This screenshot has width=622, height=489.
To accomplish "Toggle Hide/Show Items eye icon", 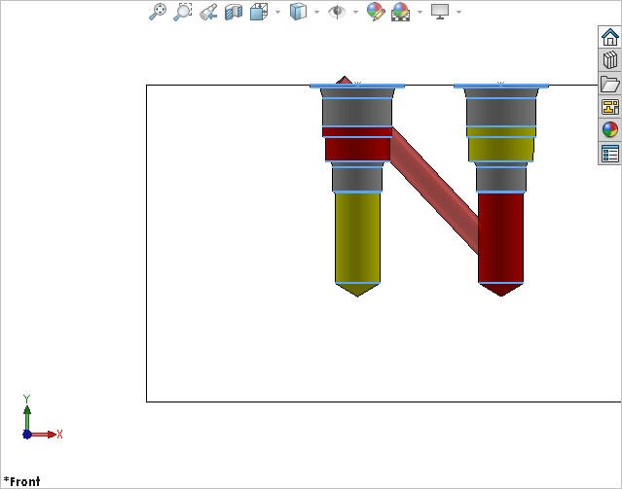I will point(337,12).
